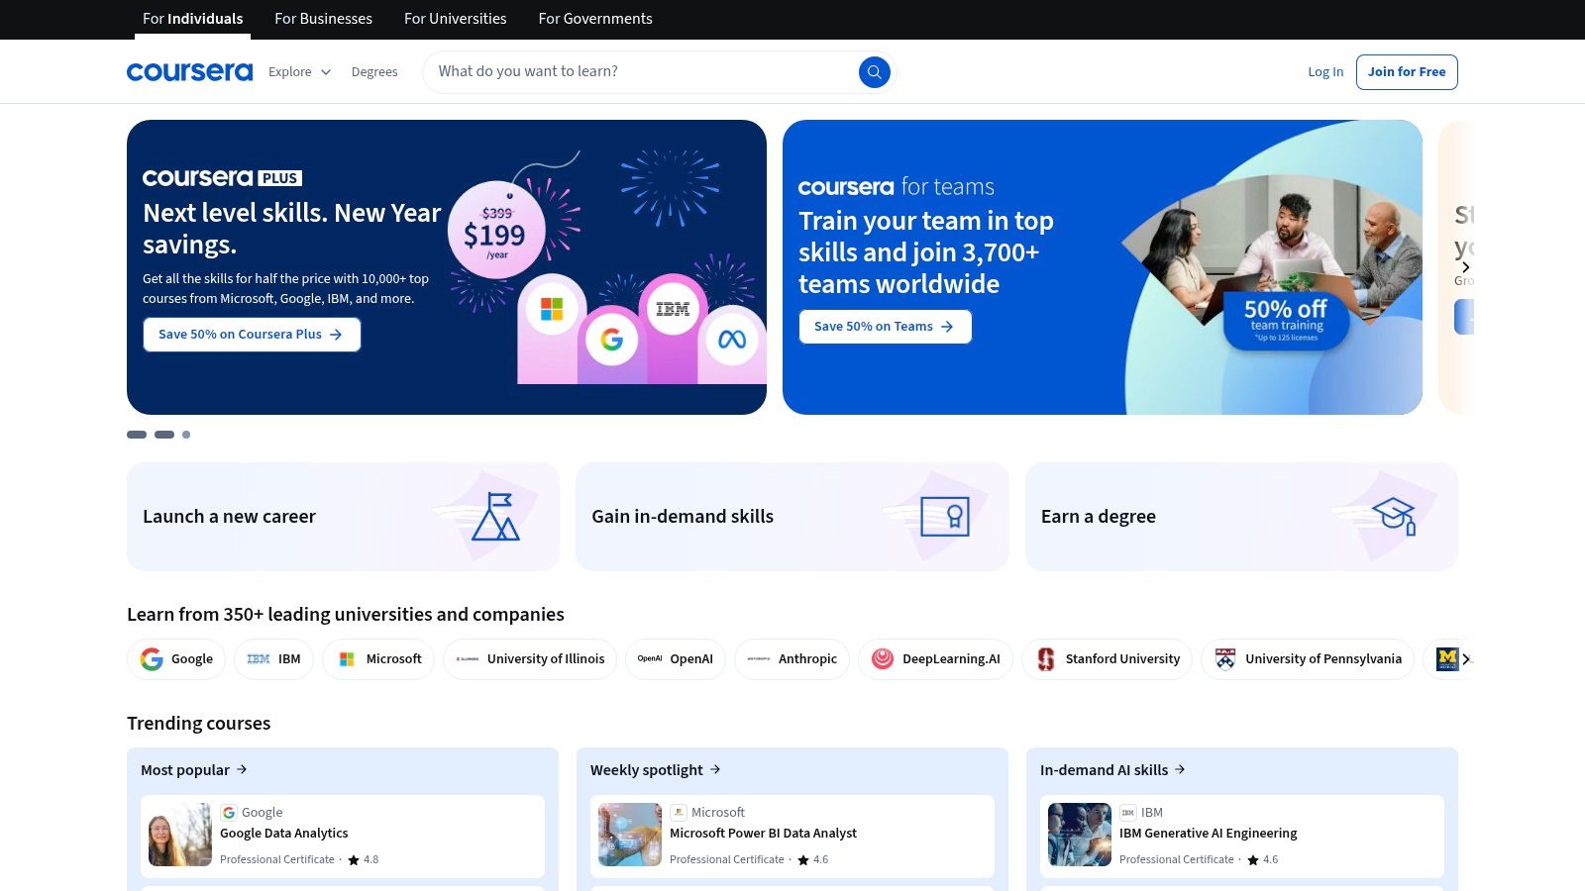The width and height of the screenshot is (1585, 891).
Task: Select the OpenAI partner chip
Action: coord(676,659)
